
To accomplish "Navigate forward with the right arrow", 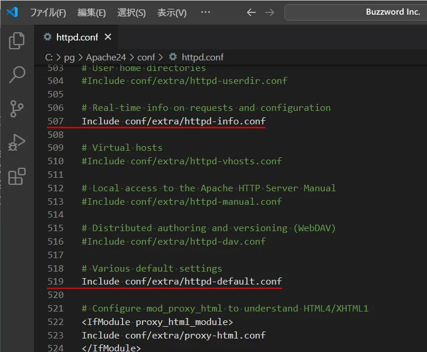I will point(270,12).
